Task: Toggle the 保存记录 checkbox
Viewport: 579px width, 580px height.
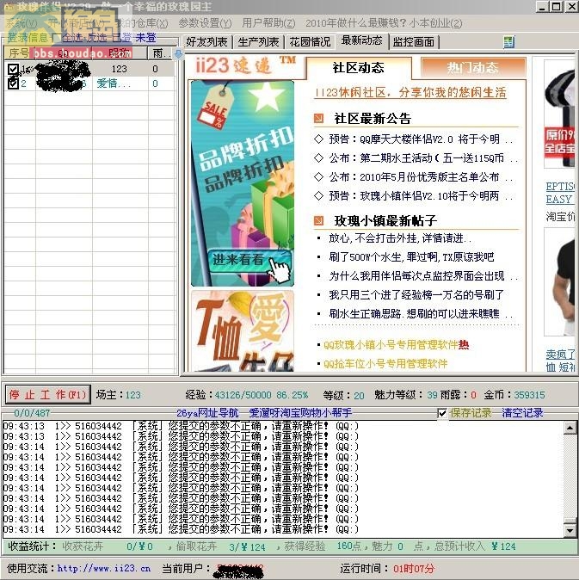Action: point(442,413)
